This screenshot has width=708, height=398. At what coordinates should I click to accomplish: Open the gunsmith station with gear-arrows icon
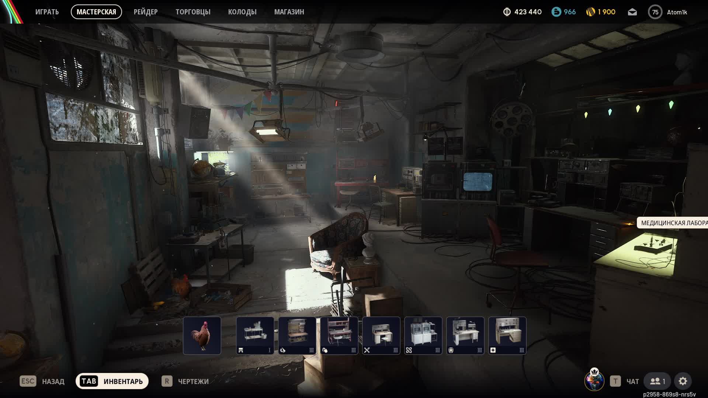pos(297,335)
